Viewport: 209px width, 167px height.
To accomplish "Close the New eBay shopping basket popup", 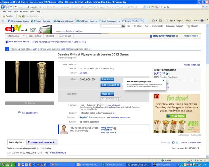I will (163, 80).
